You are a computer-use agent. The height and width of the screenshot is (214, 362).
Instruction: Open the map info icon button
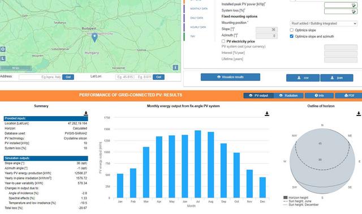175,67
